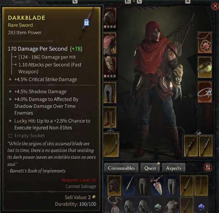Select the crossbow in inventory

[x=201, y=186]
